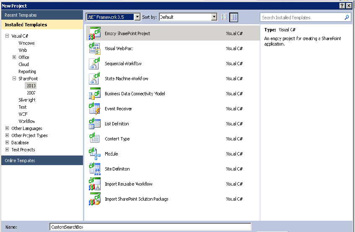Open the Online Templates section
Screen dimensions: 355x232
tap(42, 161)
